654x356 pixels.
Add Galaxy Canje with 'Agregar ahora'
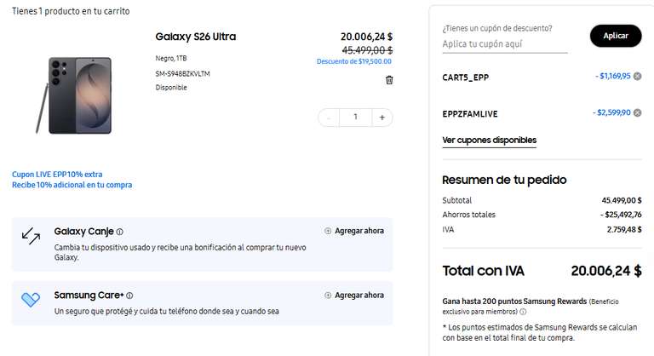(x=354, y=231)
